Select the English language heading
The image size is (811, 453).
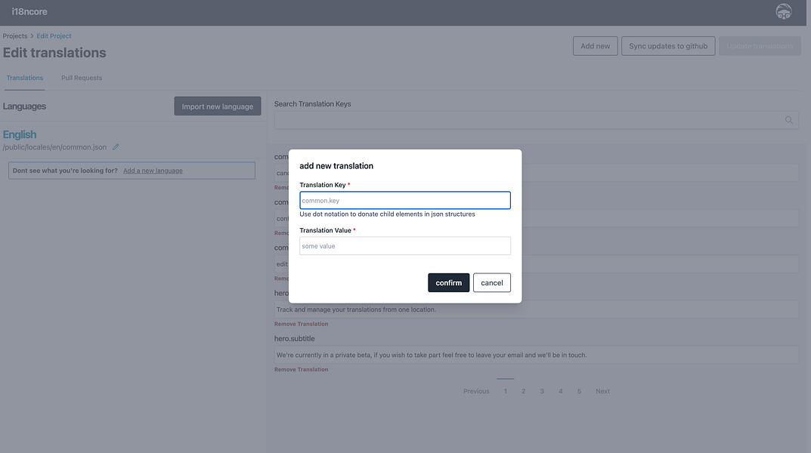[x=20, y=134]
